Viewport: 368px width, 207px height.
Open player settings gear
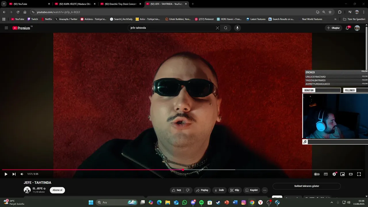pyautogui.click(x=334, y=174)
